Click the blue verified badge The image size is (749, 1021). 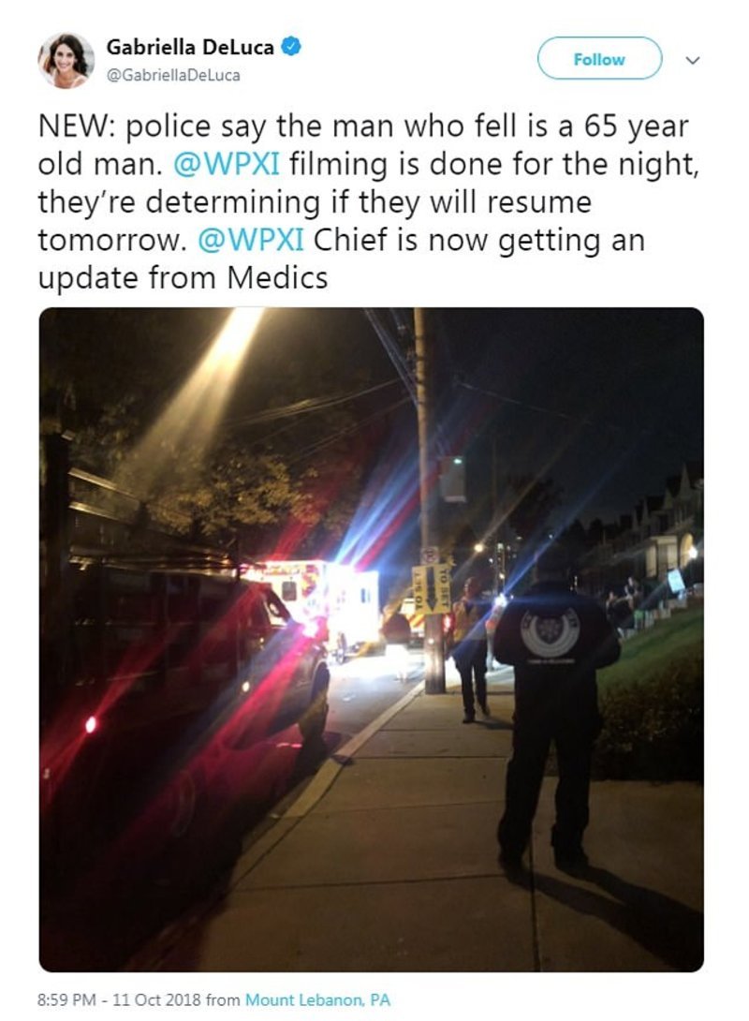pyautogui.click(x=290, y=47)
